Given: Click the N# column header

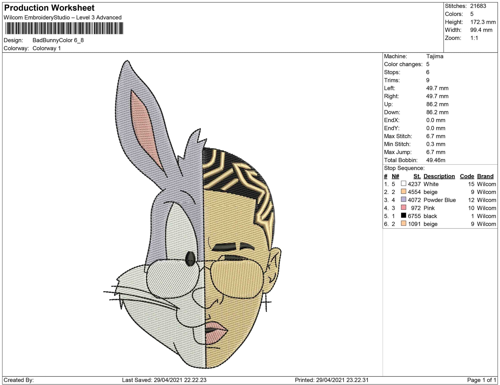Looking at the screenshot, I should 395,176.
